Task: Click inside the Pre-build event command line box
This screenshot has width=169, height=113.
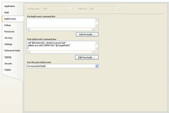Action: coord(60,23)
